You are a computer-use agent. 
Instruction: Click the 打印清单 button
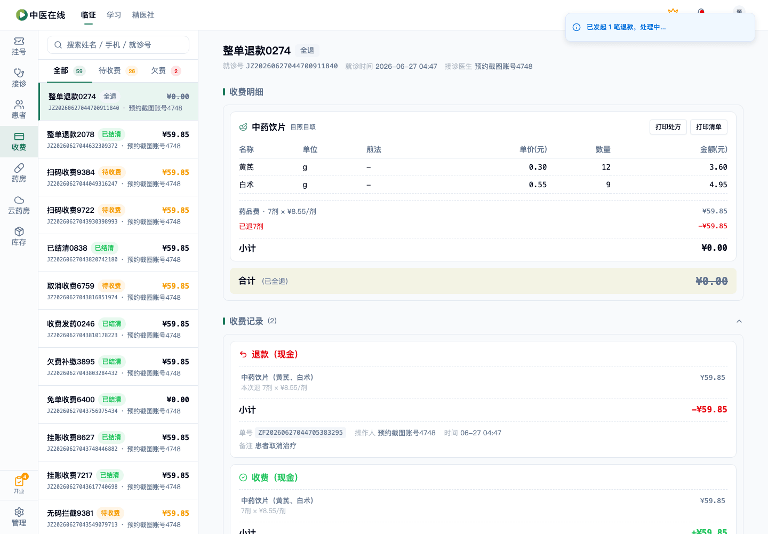709,127
